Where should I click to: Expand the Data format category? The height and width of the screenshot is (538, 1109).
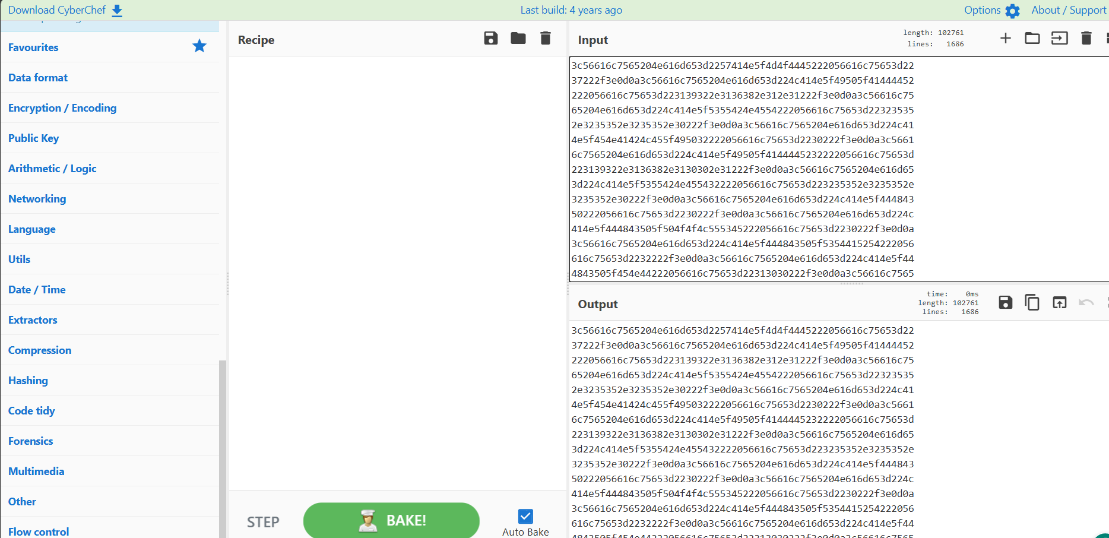tap(38, 78)
